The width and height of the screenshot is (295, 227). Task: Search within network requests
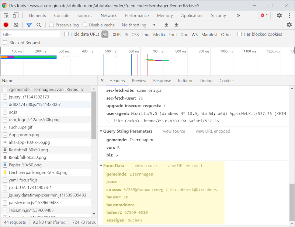(x=38, y=25)
